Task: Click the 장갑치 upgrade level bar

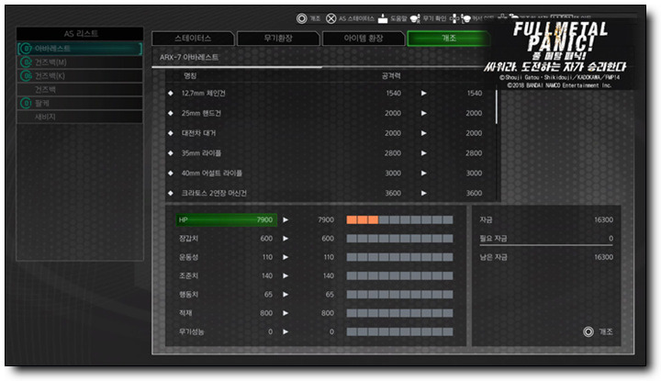Action: [x=399, y=239]
